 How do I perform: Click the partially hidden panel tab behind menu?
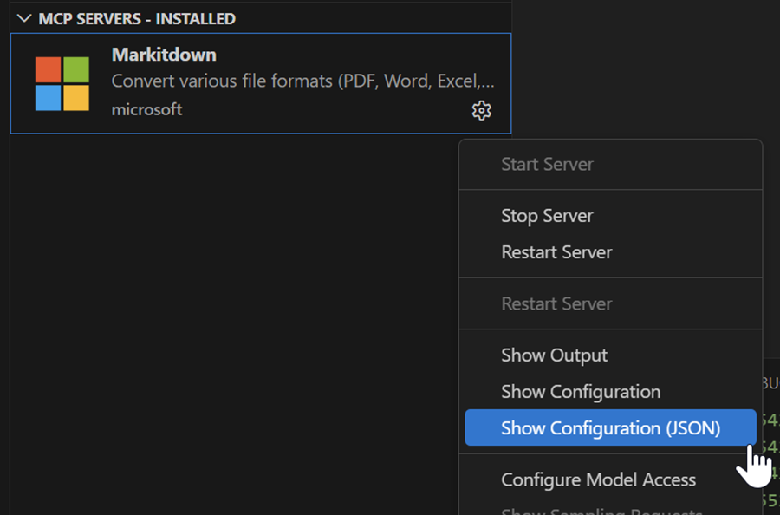point(770,382)
